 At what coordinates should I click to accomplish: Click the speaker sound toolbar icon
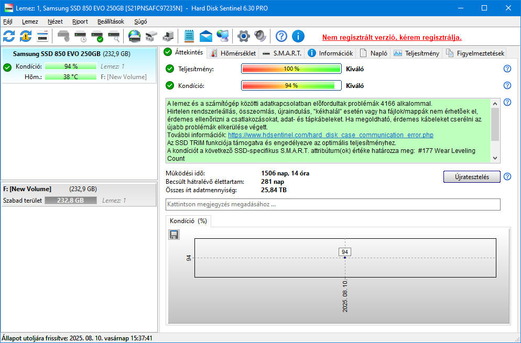click(260, 36)
